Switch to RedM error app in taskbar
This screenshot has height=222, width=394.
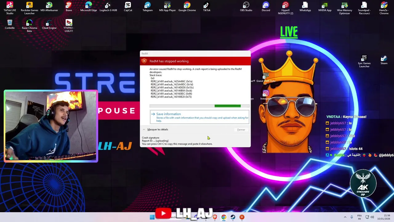point(242,217)
